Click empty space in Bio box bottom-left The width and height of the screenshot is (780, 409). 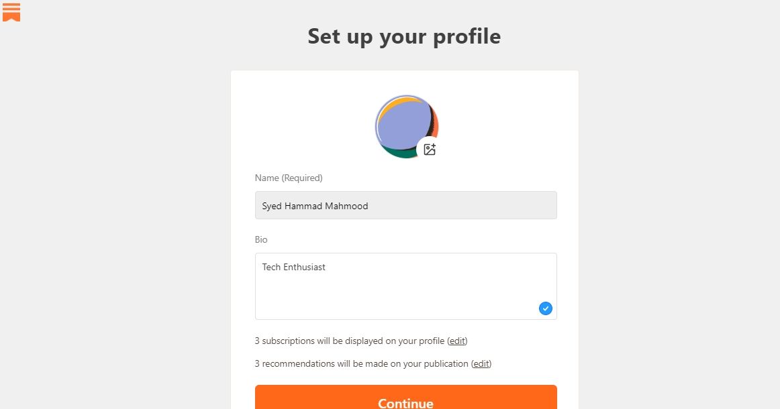(x=282, y=307)
